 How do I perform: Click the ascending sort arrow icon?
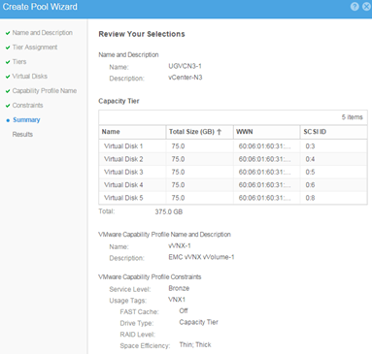220,132
